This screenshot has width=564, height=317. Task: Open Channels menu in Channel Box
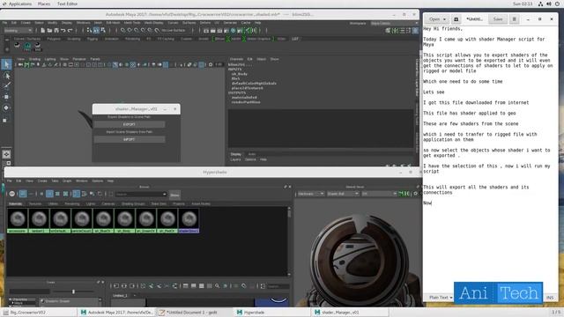pos(236,59)
